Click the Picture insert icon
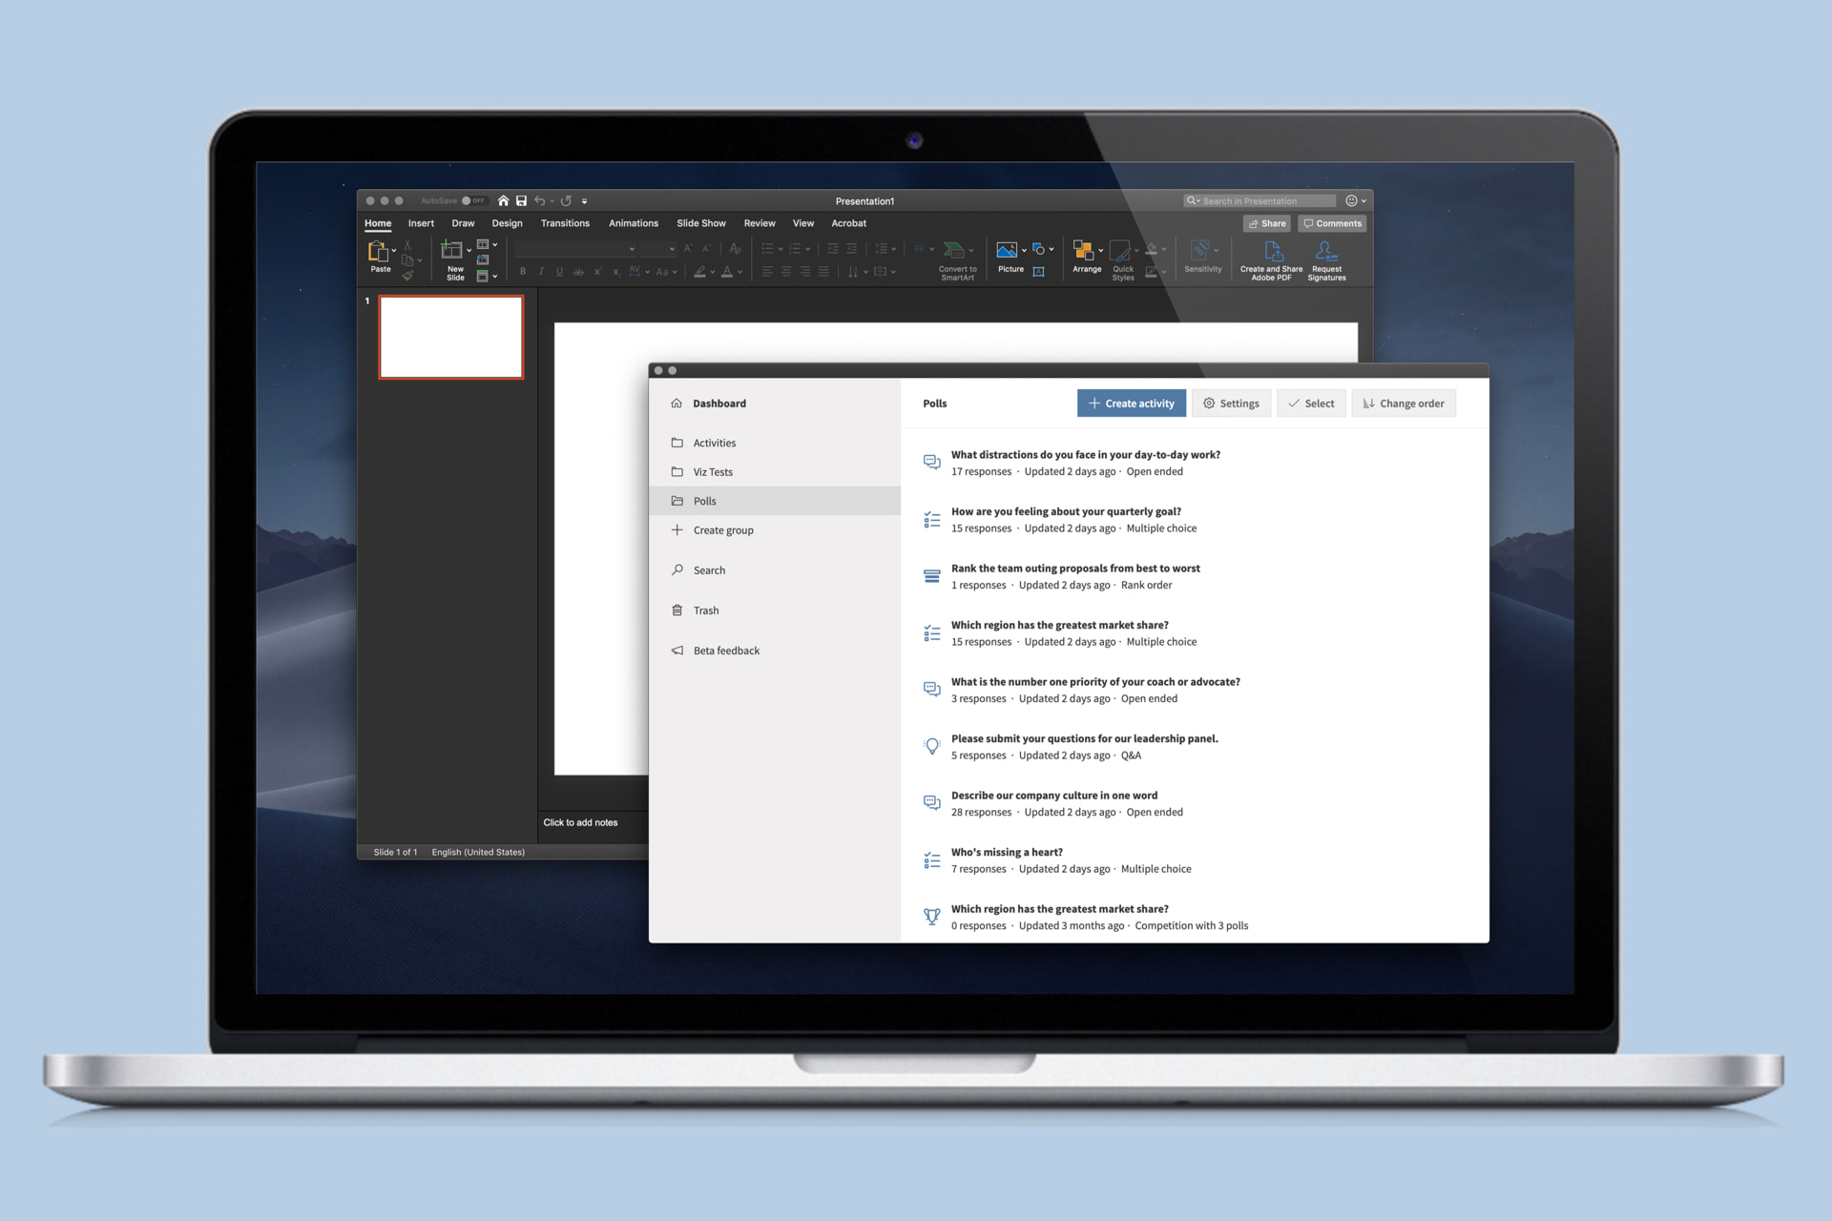 [x=1008, y=249]
